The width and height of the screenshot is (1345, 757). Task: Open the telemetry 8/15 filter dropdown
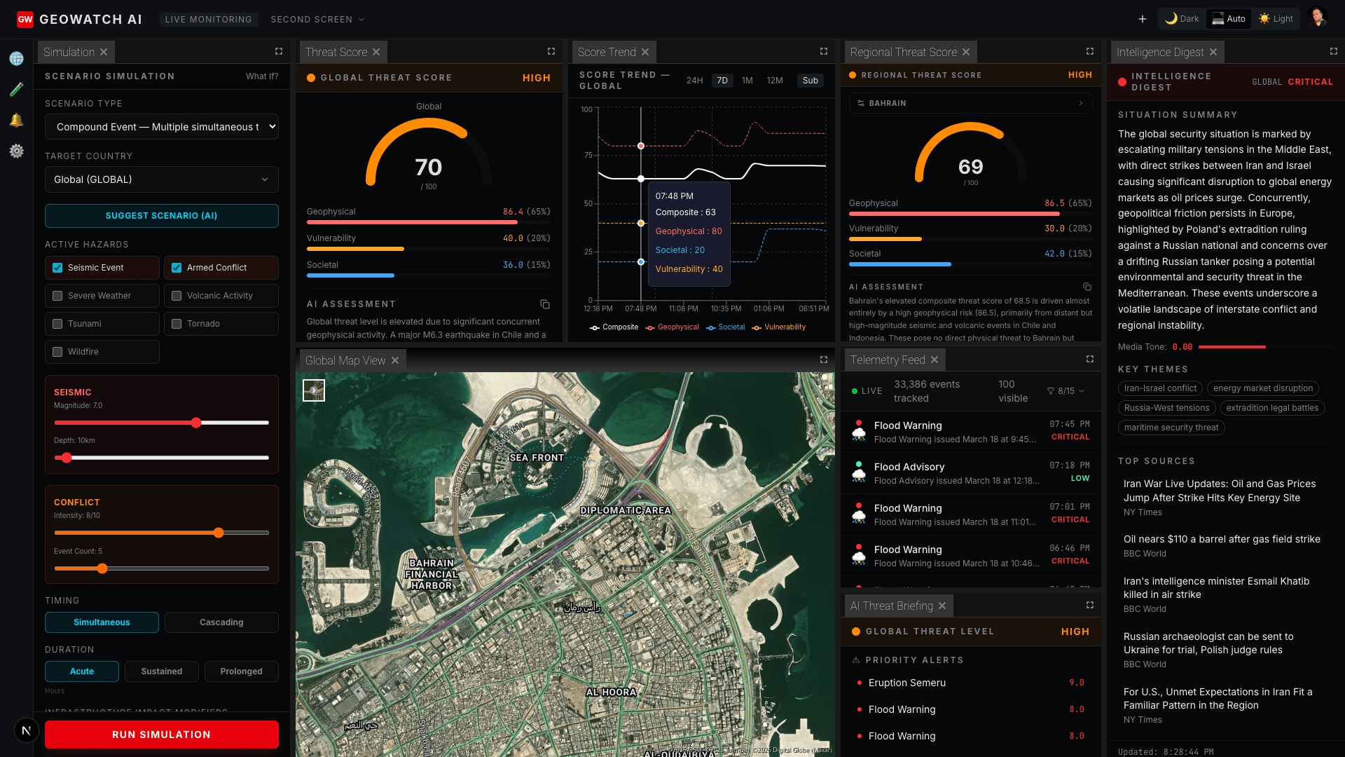click(x=1065, y=391)
